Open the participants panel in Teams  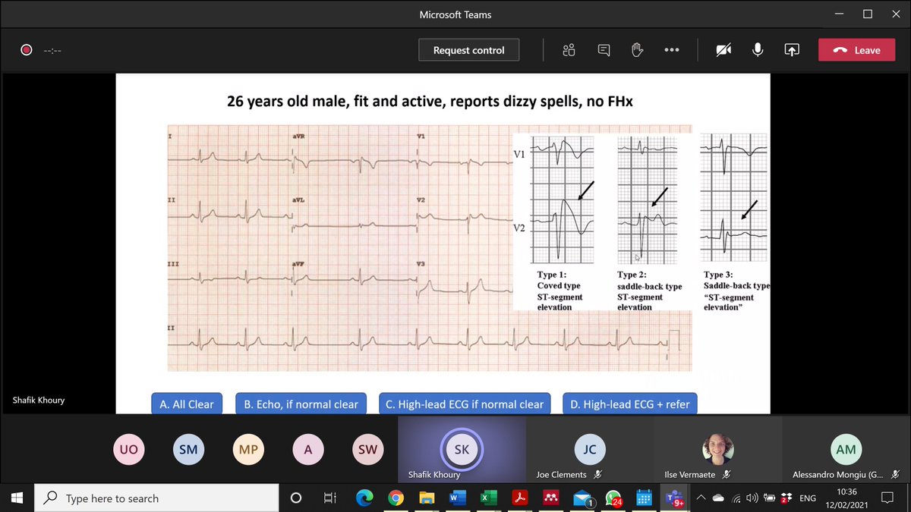(569, 49)
